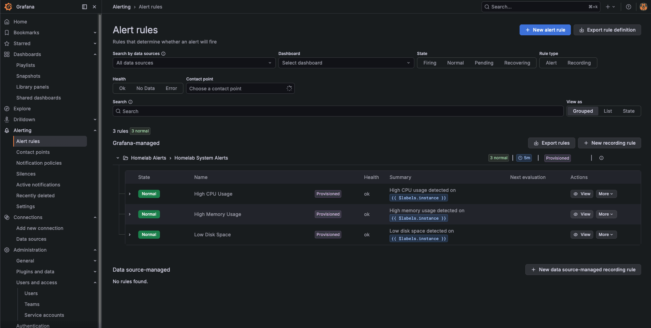Click the Administration gear icon

click(x=7, y=250)
